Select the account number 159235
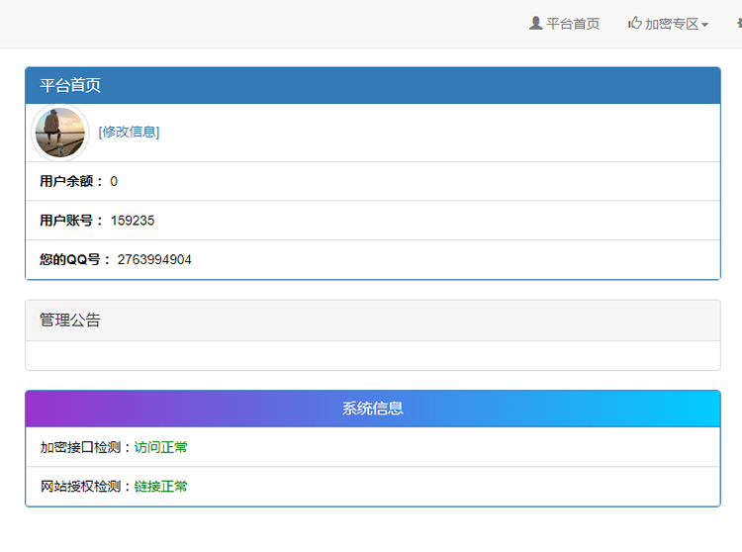The width and height of the screenshot is (742, 552). pyautogui.click(x=133, y=221)
